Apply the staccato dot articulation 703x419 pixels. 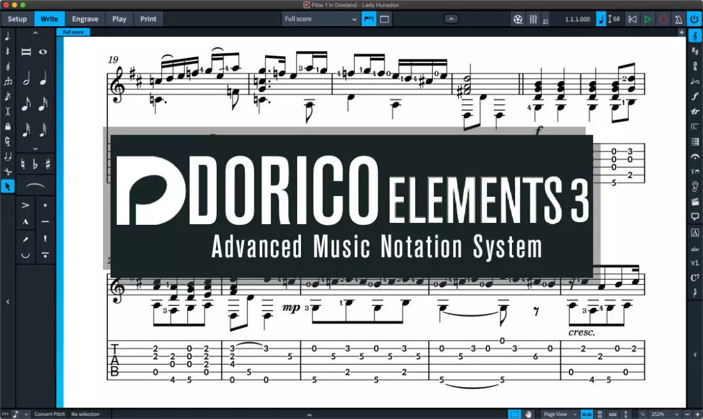45,205
